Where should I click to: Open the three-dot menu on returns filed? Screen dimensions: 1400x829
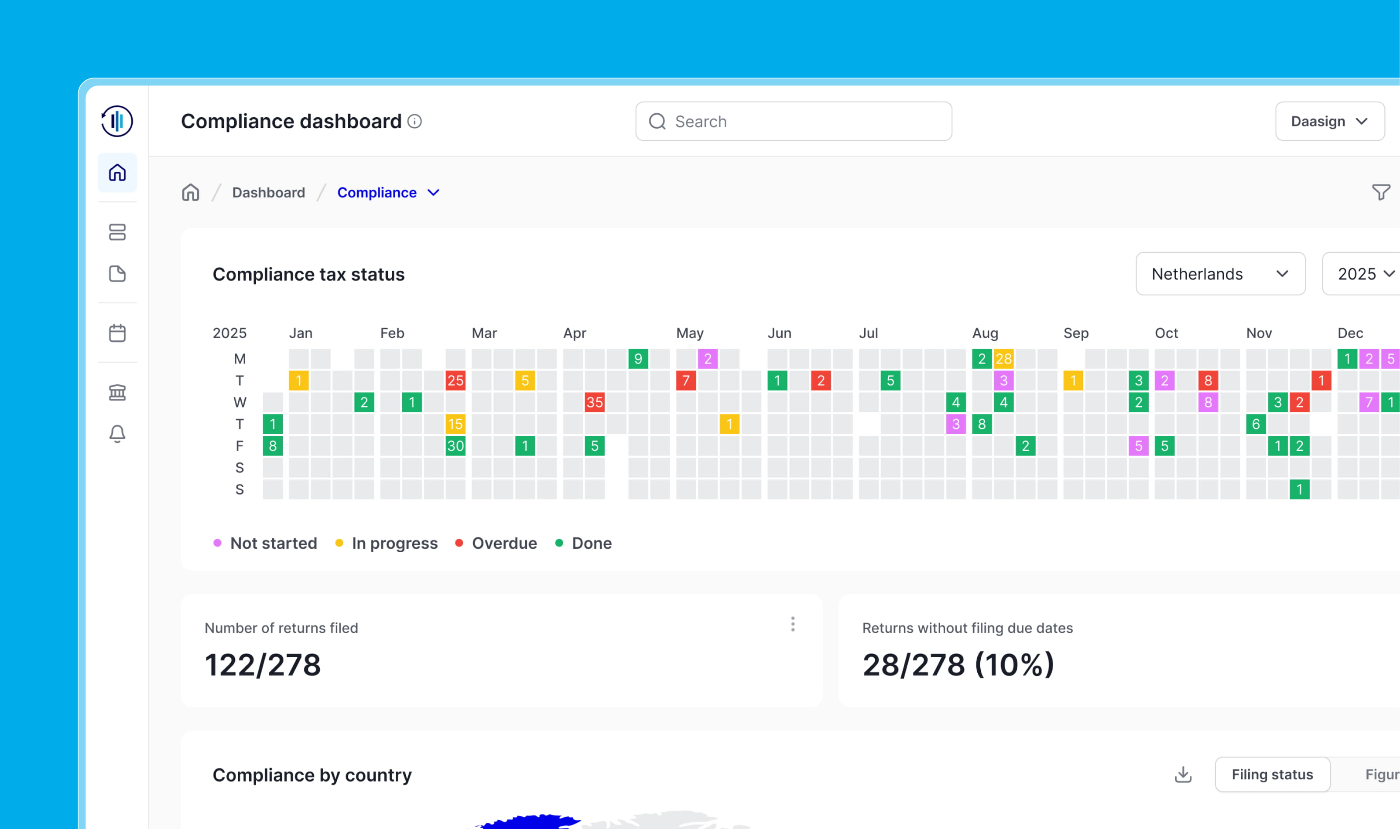point(792,624)
